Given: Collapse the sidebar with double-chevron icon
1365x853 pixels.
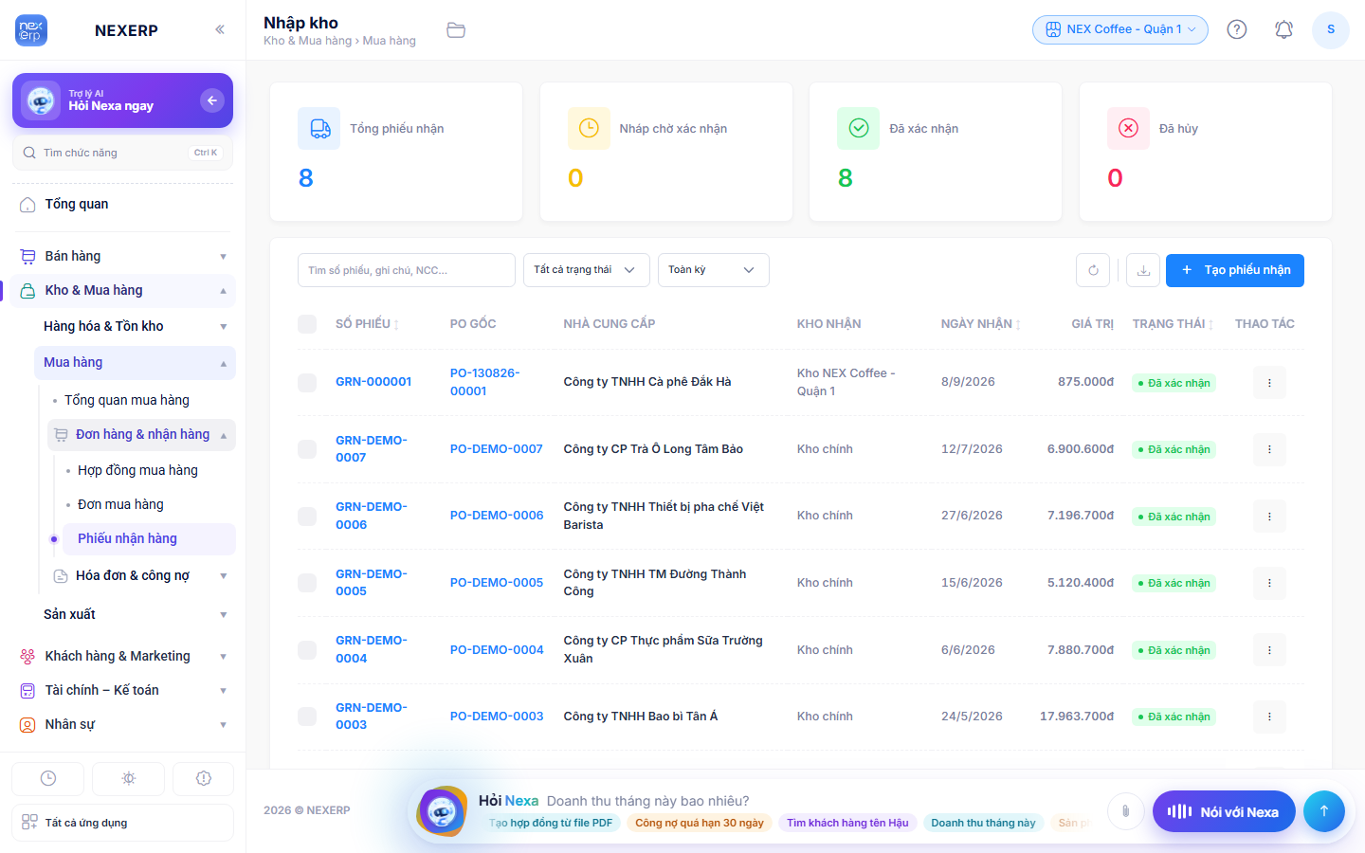Looking at the screenshot, I should coord(220,29).
